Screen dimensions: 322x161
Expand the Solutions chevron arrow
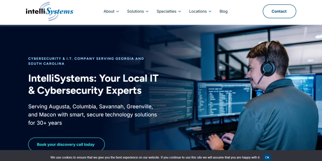(147, 12)
